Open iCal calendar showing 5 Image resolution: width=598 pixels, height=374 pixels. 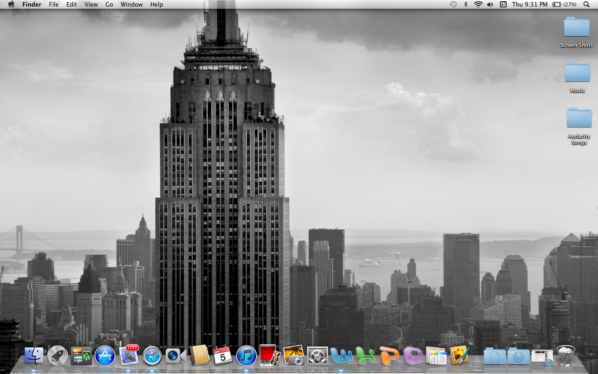[223, 356]
